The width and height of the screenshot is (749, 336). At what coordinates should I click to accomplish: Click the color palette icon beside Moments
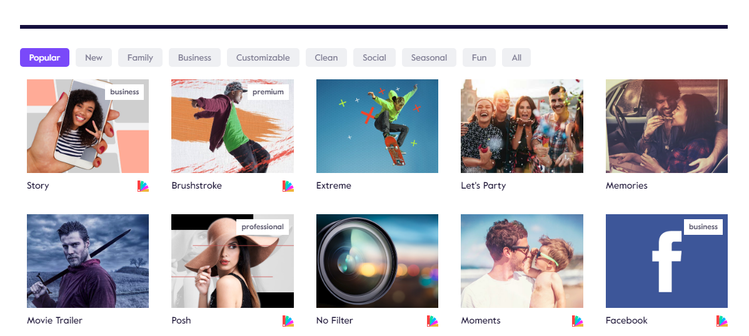(x=578, y=321)
